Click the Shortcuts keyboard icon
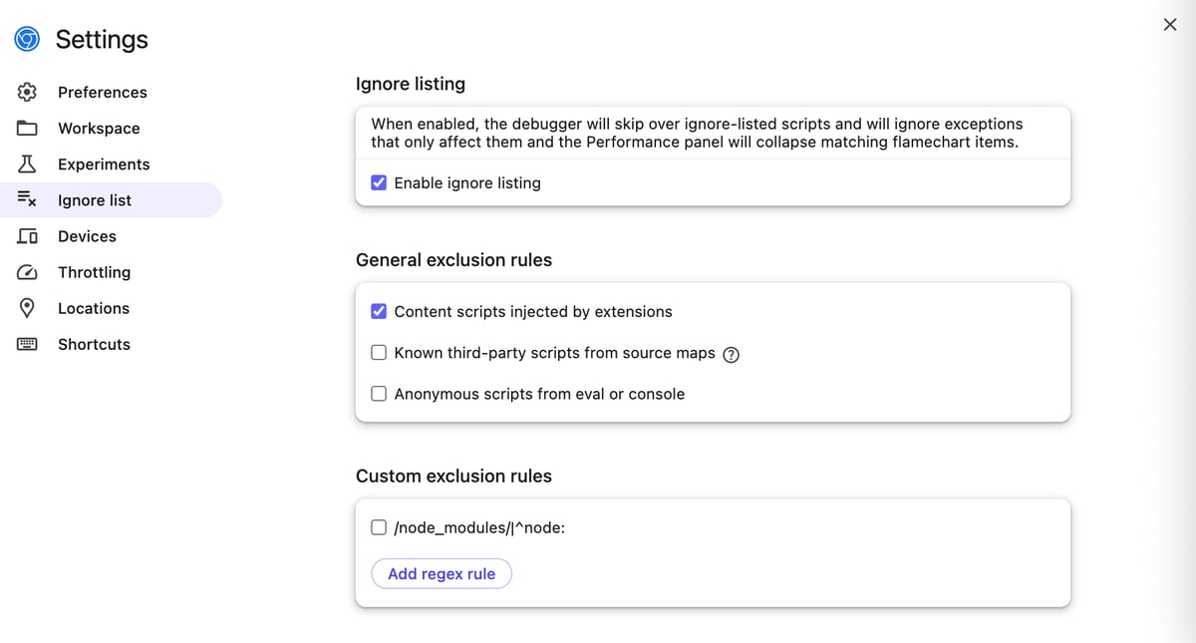This screenshot has width=1196, height=643. (x=27, y=344)
